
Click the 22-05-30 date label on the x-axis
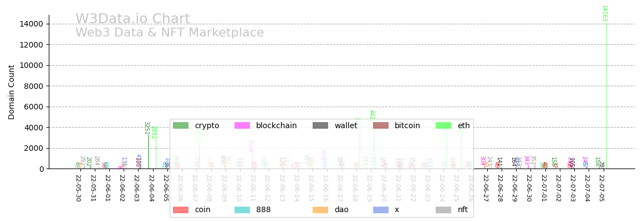point(78,188)
